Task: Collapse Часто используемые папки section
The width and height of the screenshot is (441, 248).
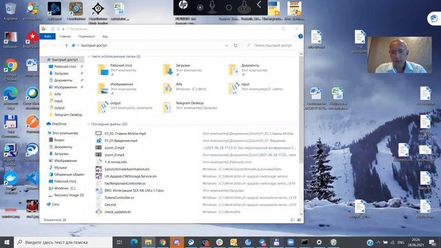Action: [89, 56]
